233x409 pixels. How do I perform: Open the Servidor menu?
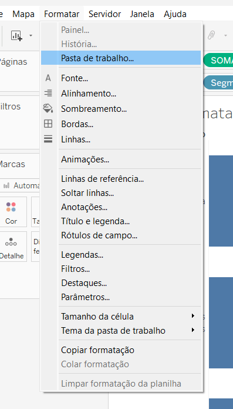pyautogui.click(x=104, y=14)
